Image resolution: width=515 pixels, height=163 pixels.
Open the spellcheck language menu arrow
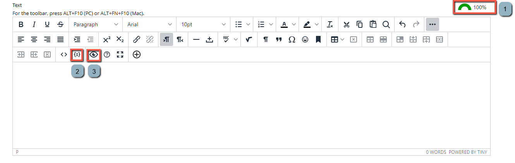click(x=235, y=39)
